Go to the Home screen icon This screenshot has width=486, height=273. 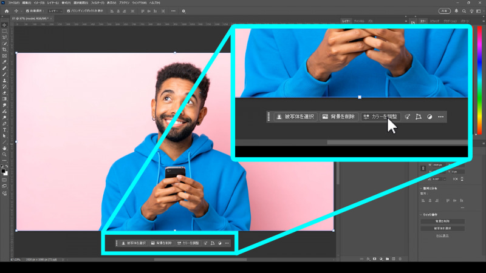coord(7,11)
